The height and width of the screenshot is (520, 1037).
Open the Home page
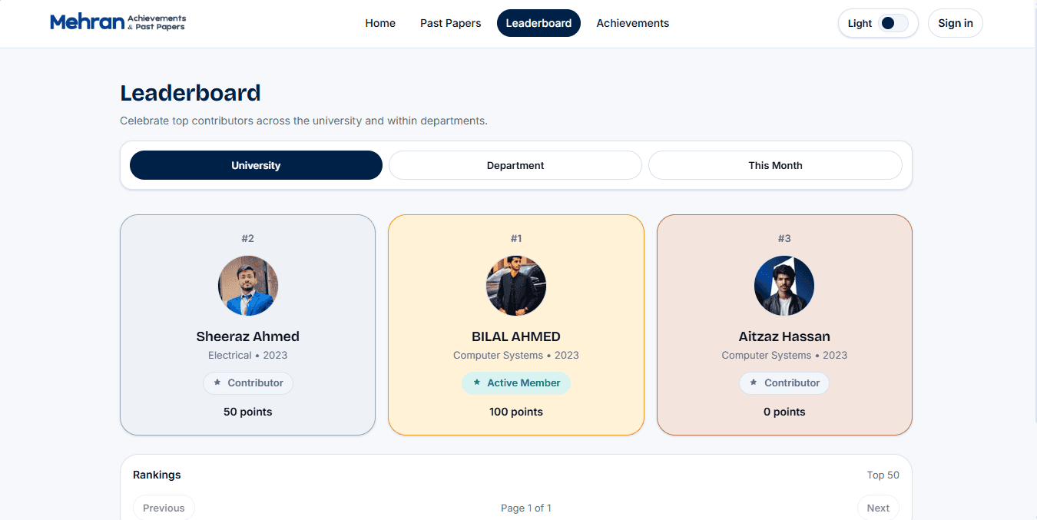coord(380,23)
